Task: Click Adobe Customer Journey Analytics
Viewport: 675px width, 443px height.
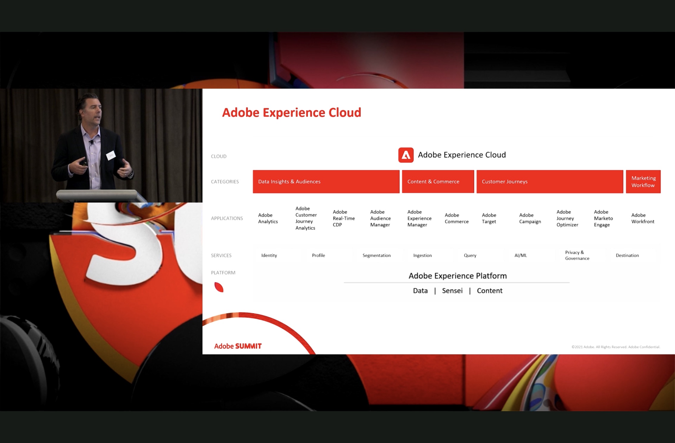Action: [x=306, y=218]
